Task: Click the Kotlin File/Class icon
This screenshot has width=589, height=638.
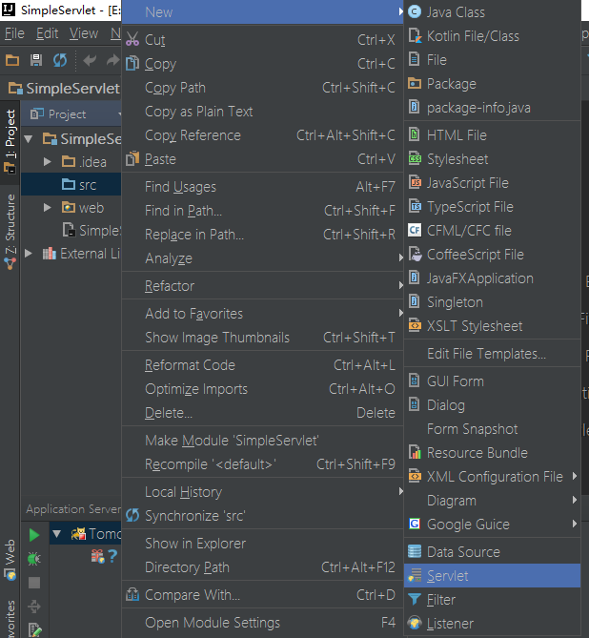Action: click(415, 36)
